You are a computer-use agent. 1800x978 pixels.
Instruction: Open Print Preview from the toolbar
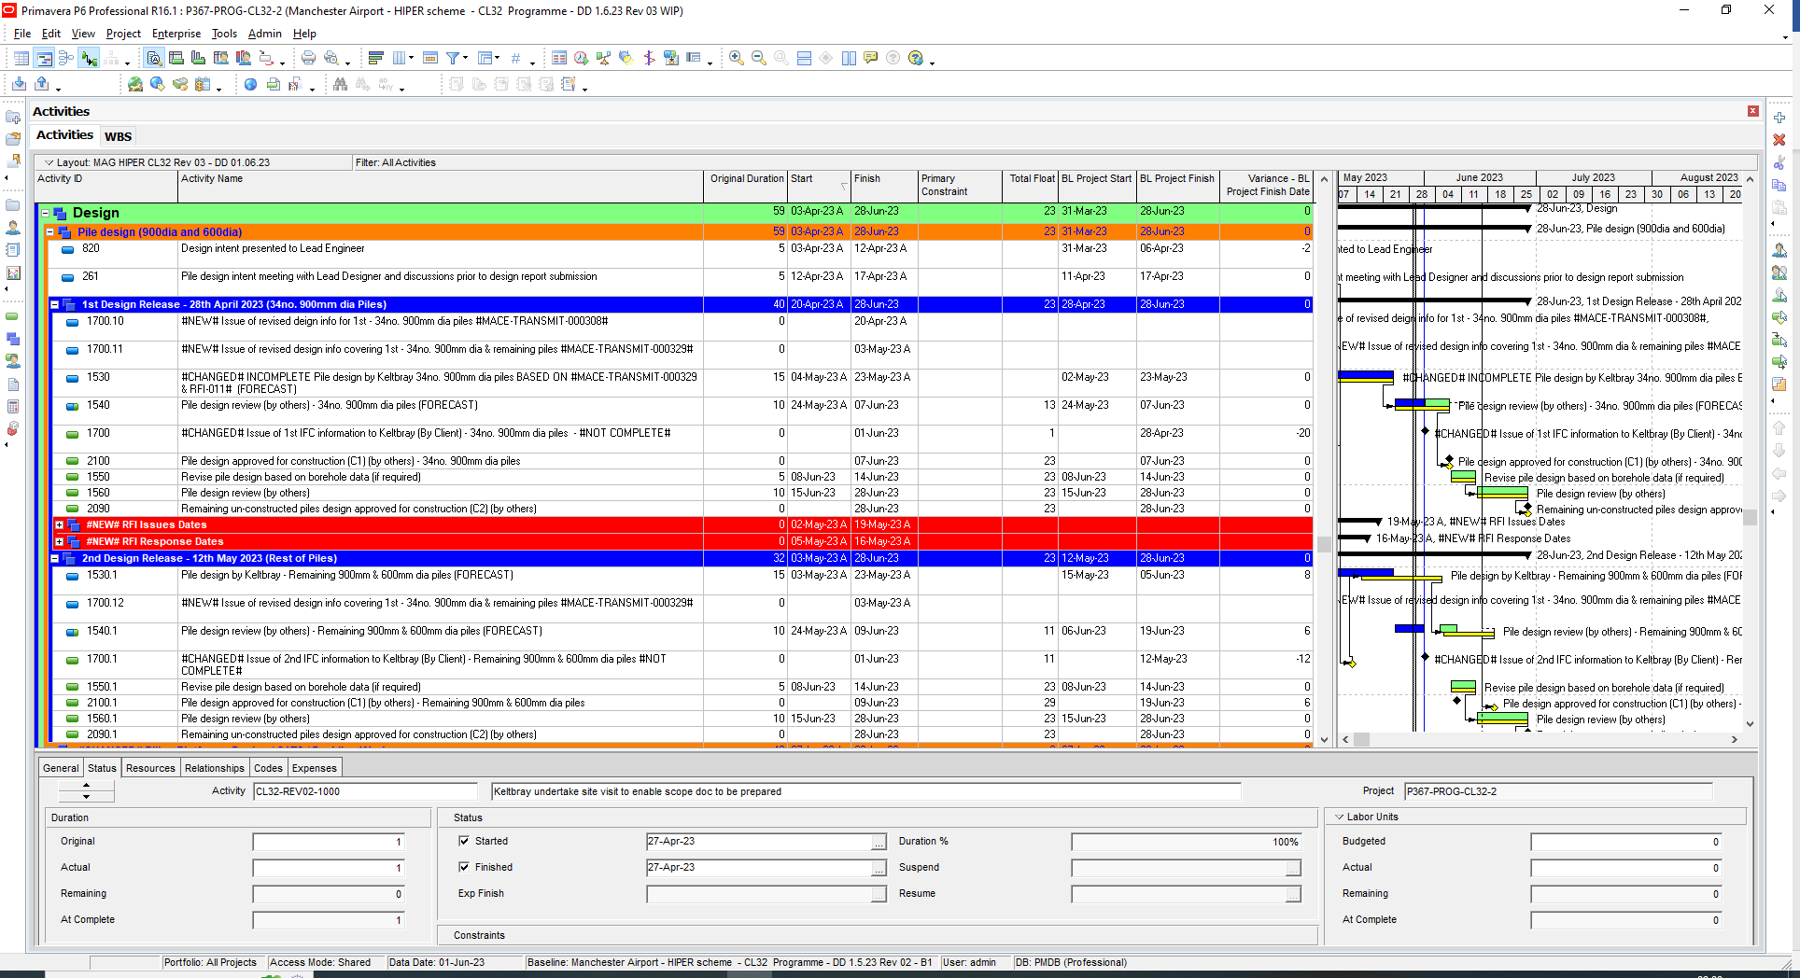click(x=330, y=58)
